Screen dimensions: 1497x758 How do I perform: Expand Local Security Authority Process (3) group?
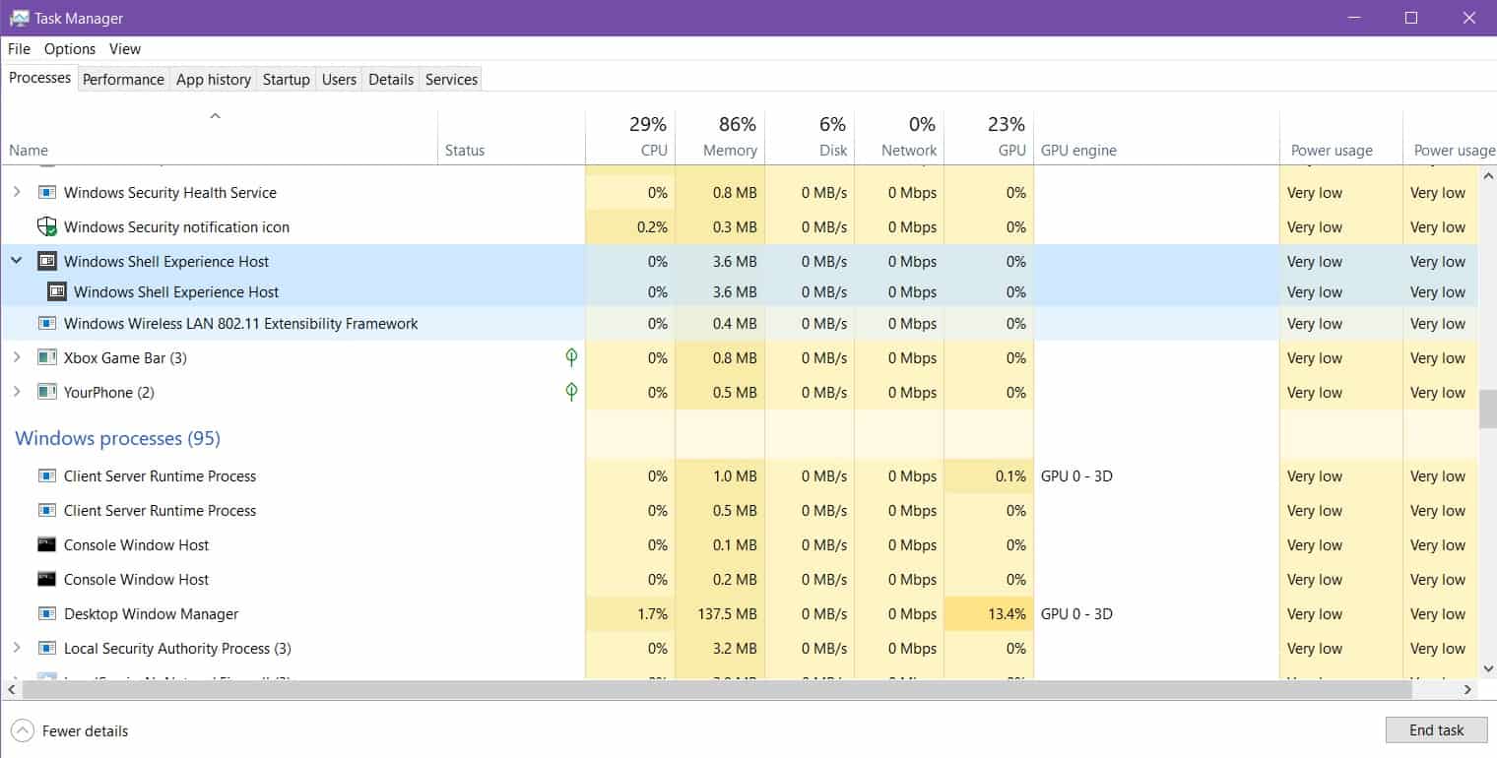(x=17, y=649)
